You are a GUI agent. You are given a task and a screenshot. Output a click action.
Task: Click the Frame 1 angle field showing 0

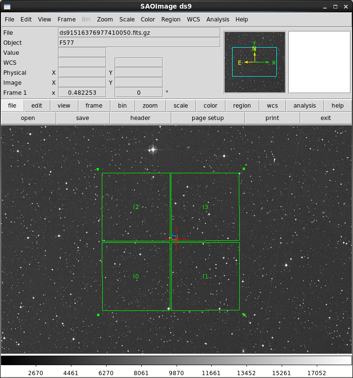click(139, 93)
